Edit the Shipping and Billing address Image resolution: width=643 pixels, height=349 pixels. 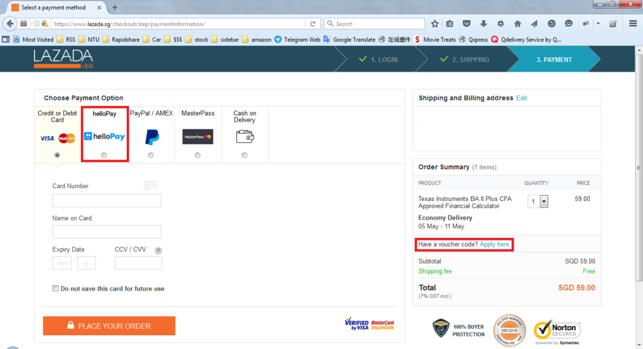[522, 98]
